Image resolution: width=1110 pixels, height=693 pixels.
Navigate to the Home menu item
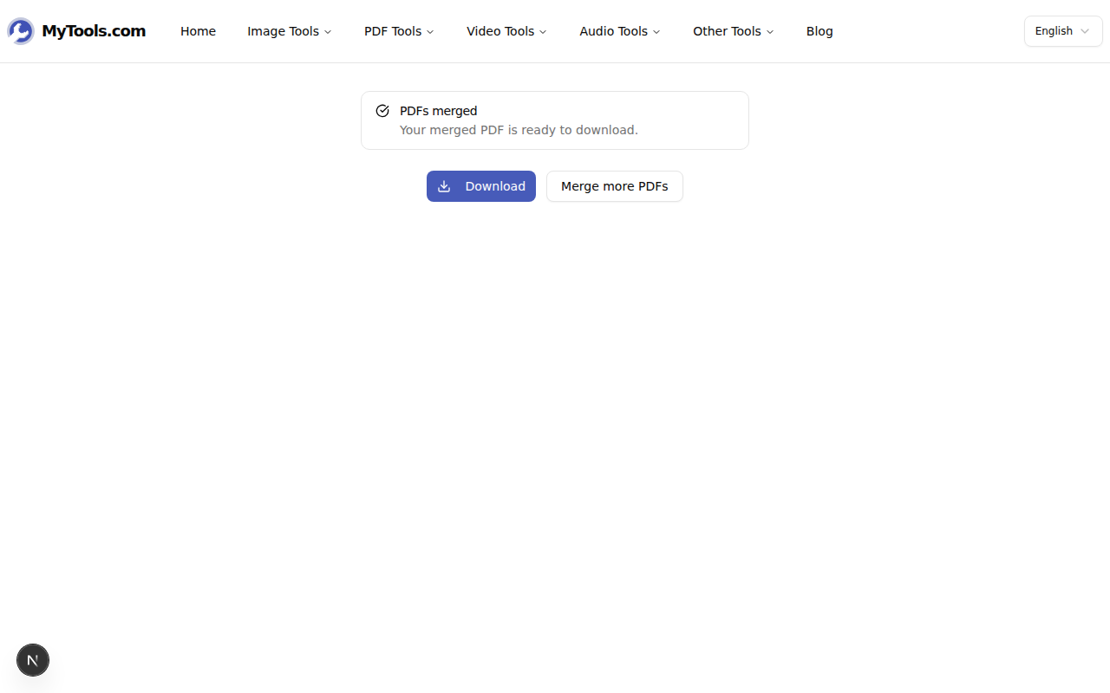pos(198,31)
